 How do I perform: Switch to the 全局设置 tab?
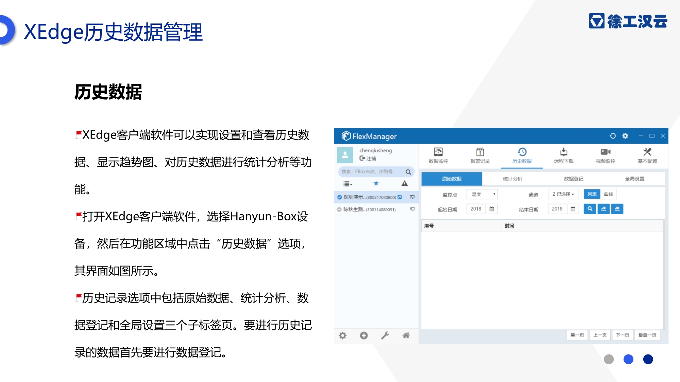pos(634,179)
